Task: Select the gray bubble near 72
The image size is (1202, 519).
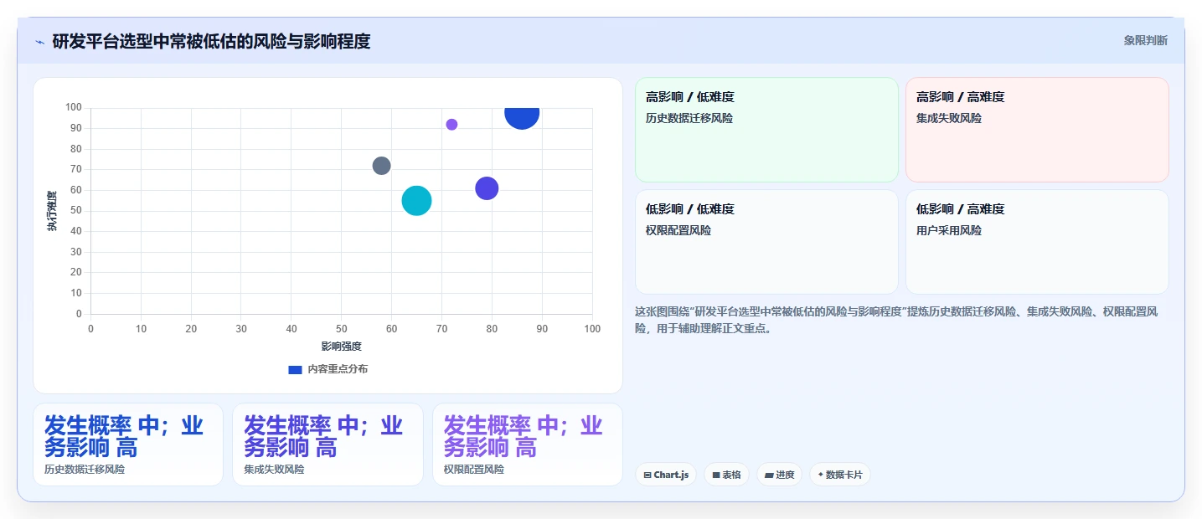Action: pyautogui.click(x=381, y=166)
